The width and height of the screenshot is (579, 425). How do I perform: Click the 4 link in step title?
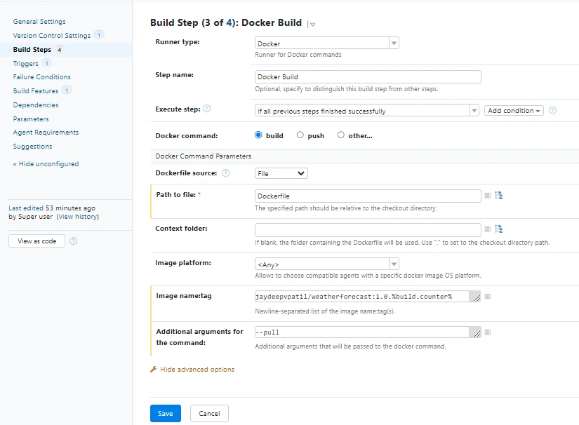(x=229, y=23)
